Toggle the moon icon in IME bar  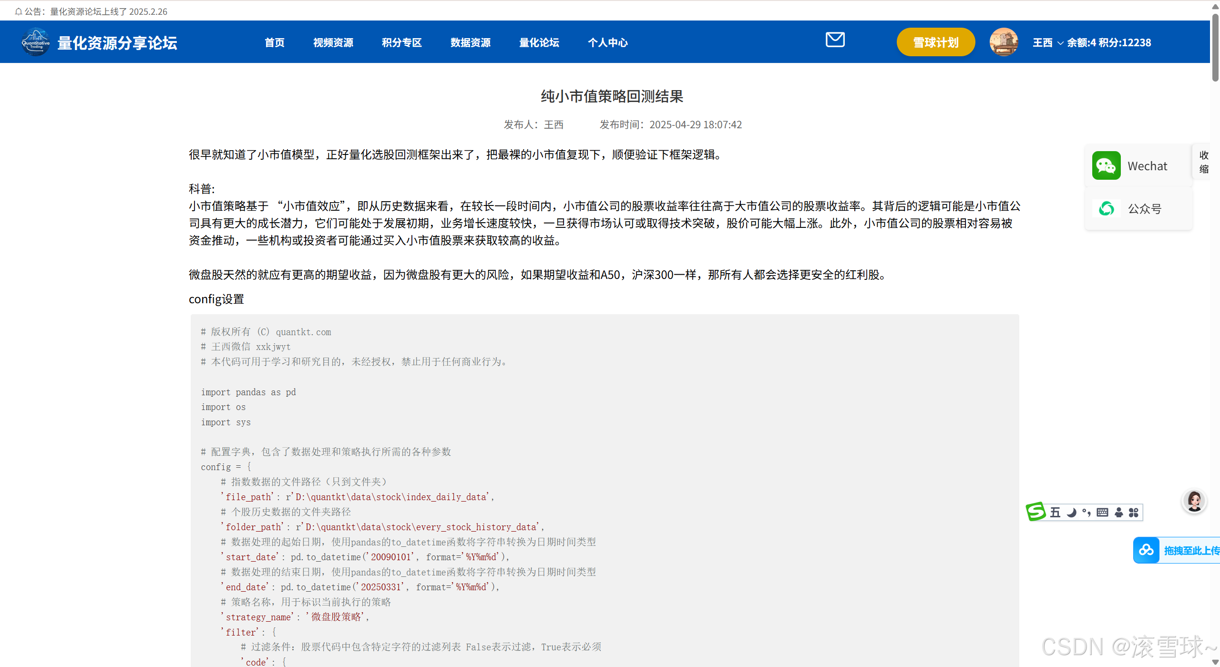(x=1071, y=513)
